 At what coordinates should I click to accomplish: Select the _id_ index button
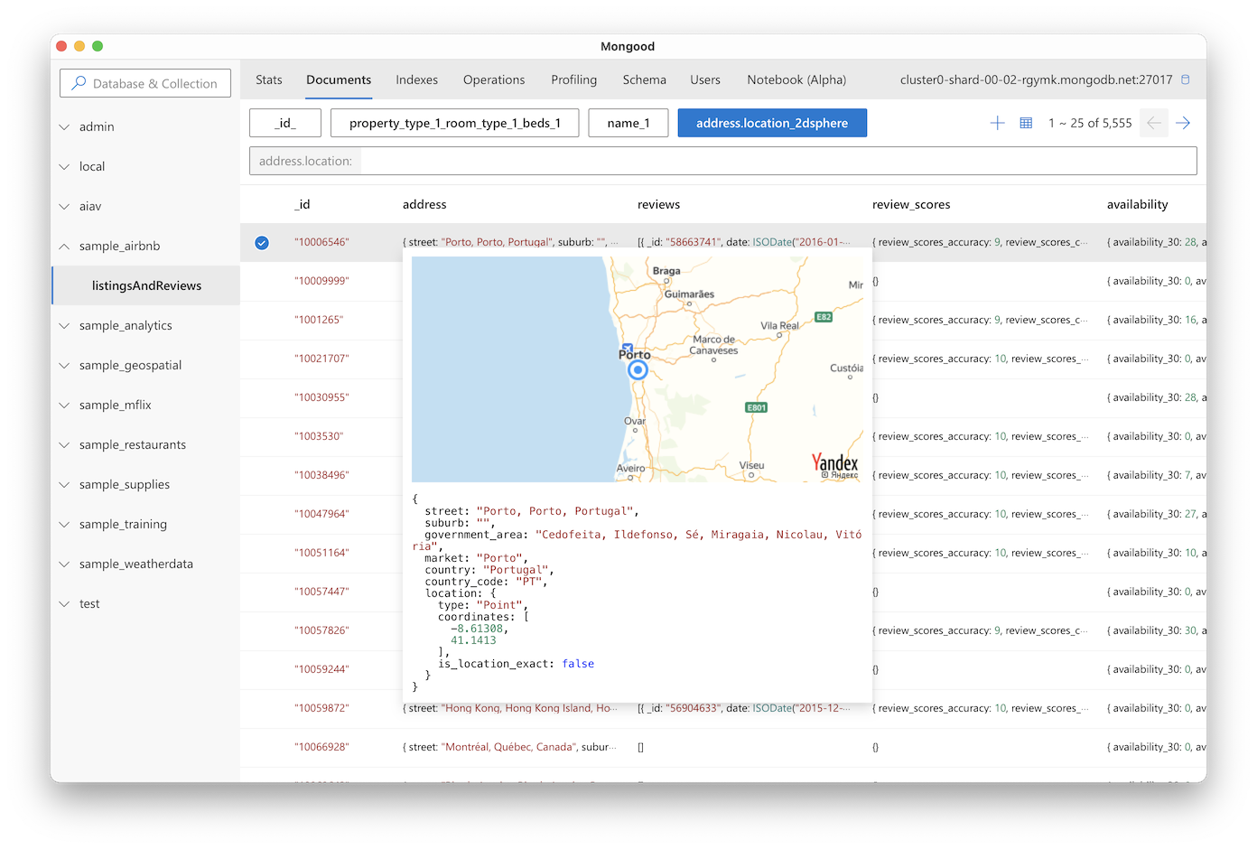coord(285,123)
